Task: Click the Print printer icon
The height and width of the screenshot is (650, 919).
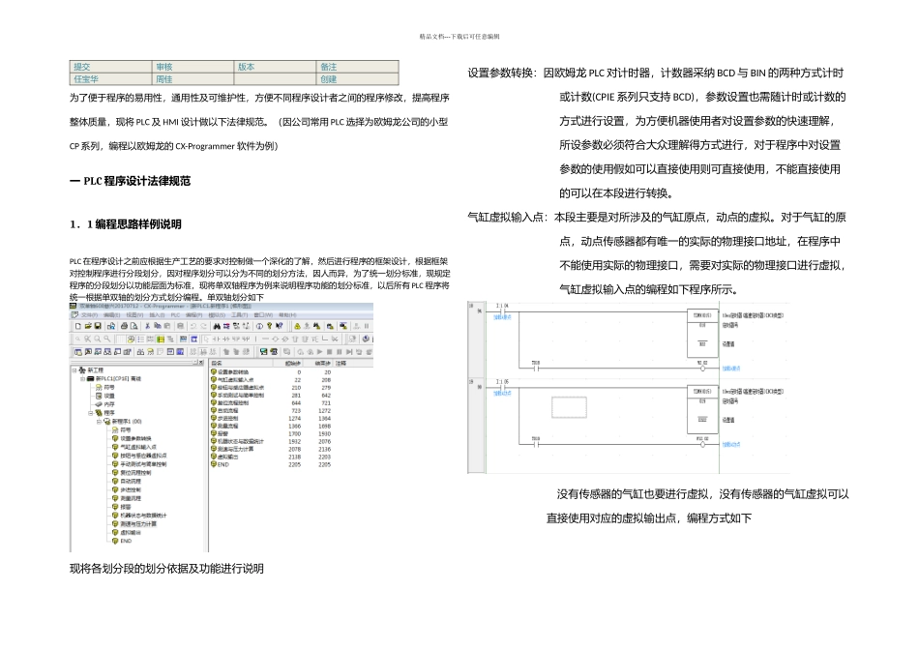Action: click(x=124, y=326)
